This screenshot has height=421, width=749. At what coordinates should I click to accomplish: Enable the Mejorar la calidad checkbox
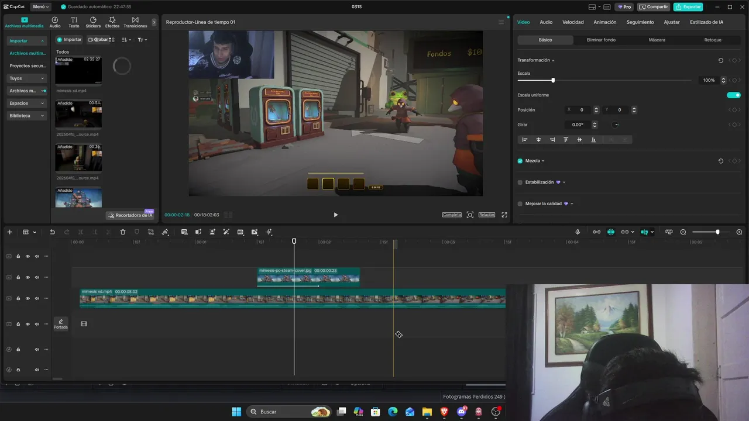point(520,204)
